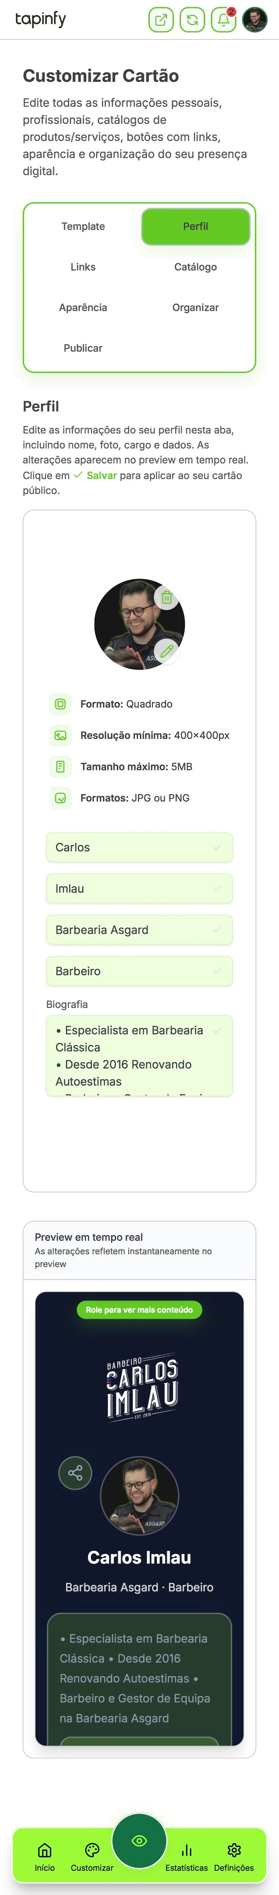The height and width of the screenshot is (1895, 279).
Task: Click the sync/refresh icon in the header
Action: [x=192, y=20]
